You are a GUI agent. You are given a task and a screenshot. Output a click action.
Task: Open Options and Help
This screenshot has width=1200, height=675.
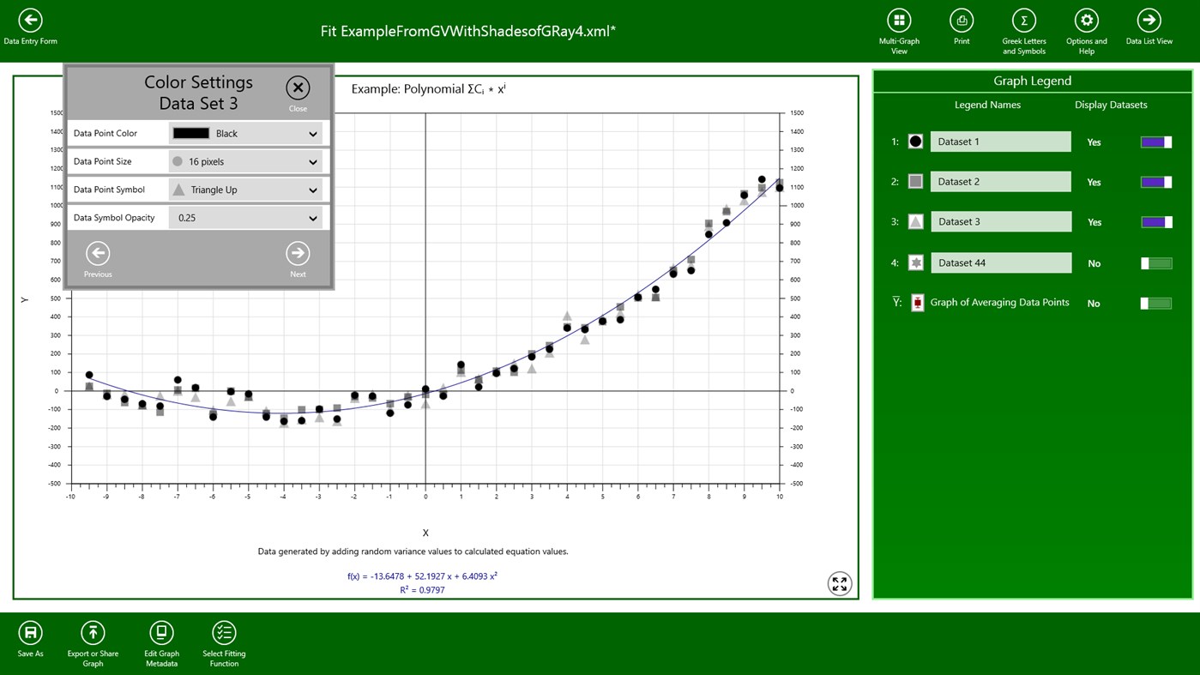[x=1086, y=21]
